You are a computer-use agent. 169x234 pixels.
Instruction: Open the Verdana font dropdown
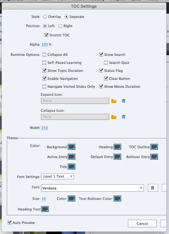pos(93,188)
